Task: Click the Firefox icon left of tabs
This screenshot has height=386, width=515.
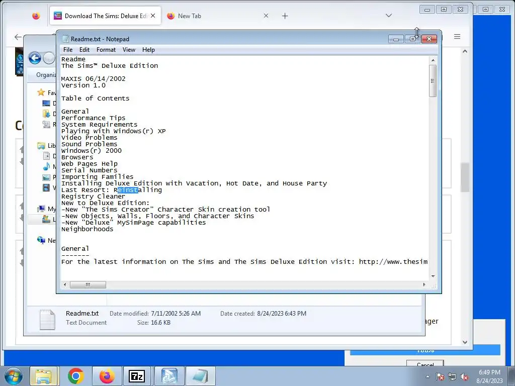Action: point(36,16)
